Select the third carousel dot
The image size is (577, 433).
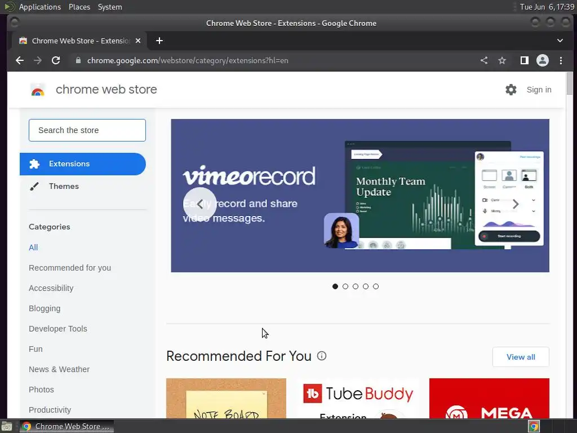pos(356,286)
